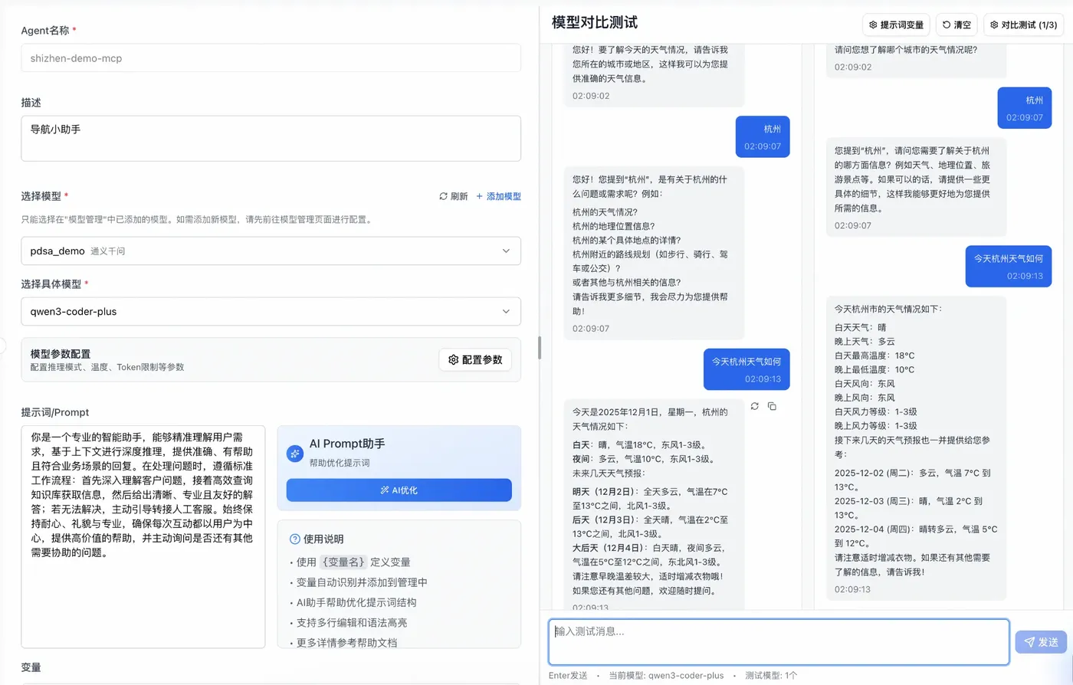The image size is (1073, 685).
Task: Click the 更多详情参考帮助文档 tip
Action: pyautogui.click(x=346, y=643)
